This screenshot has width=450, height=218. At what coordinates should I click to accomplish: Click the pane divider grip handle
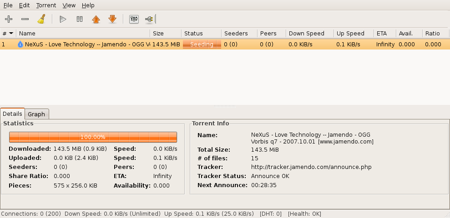tap(225, 106)
